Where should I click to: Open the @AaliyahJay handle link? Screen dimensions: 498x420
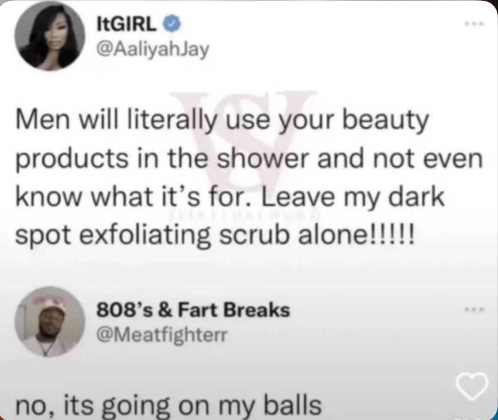(153, 50)
